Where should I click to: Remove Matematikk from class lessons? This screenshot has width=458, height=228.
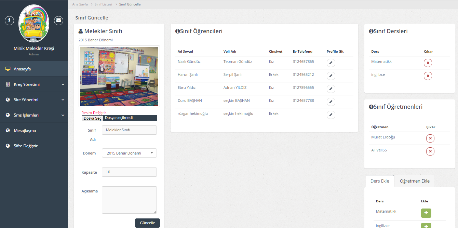[x=428, y=63]
